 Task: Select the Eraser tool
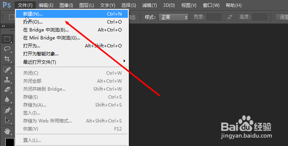(7, 89)
